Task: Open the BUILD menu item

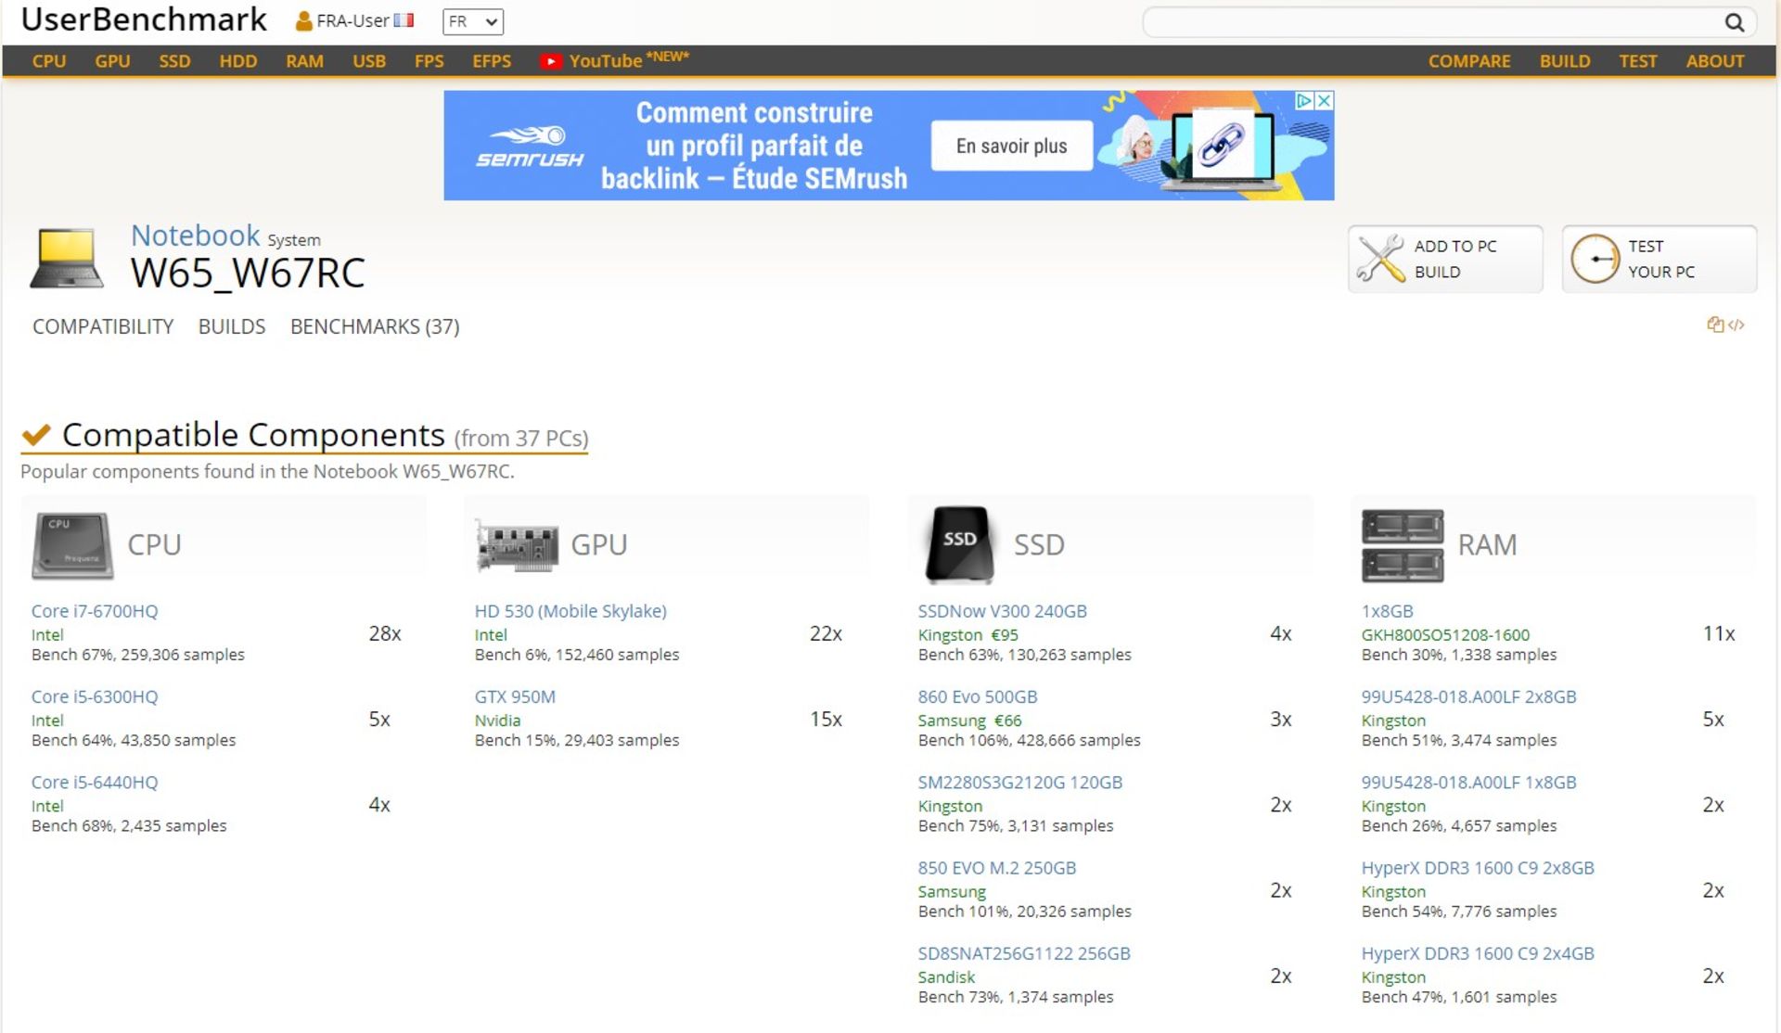Action: 1565,61
